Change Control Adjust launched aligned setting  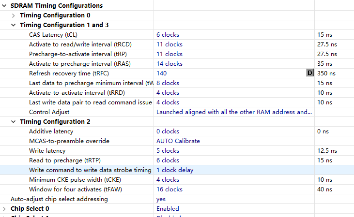click(233, 112)
